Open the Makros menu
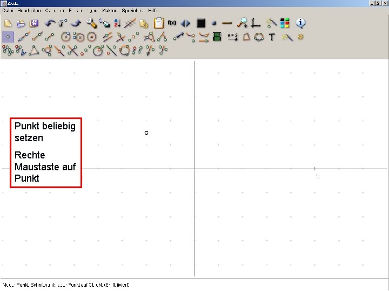389x291 pixels. coord(110,10)
